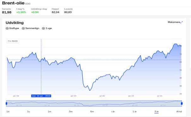Click the plus icon beside Sammenlign
Image resolution: width=191 pixels, height=117 pixels.
(x=23, y=28)
